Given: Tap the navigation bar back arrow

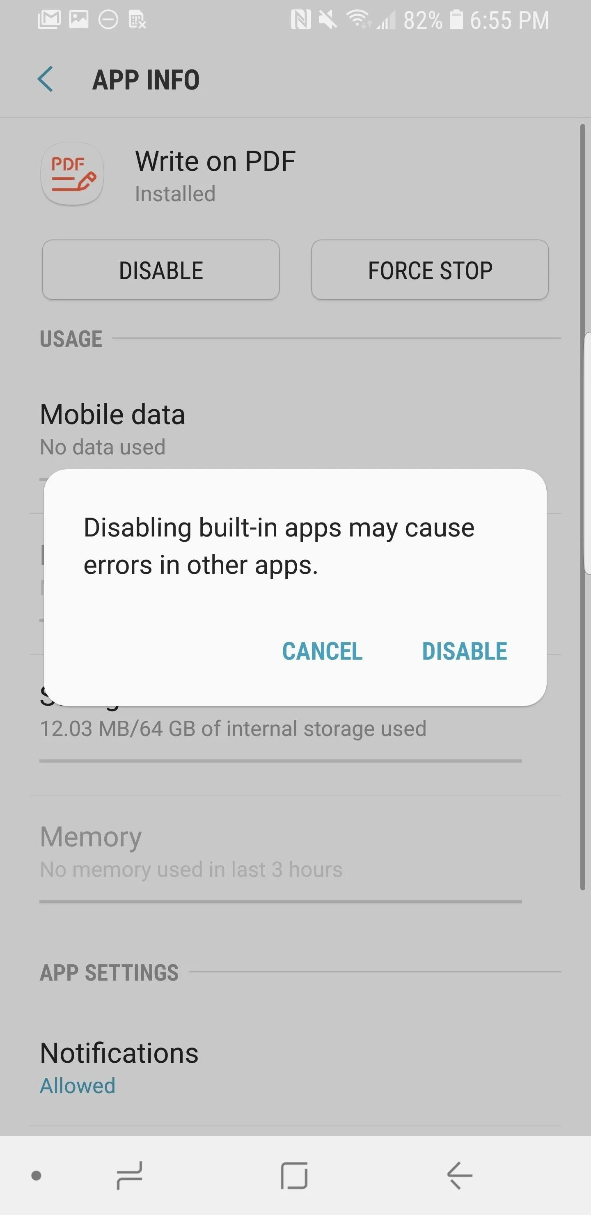Looking at the screenshot, I should pyautogui.click(x=459, y=1175).
